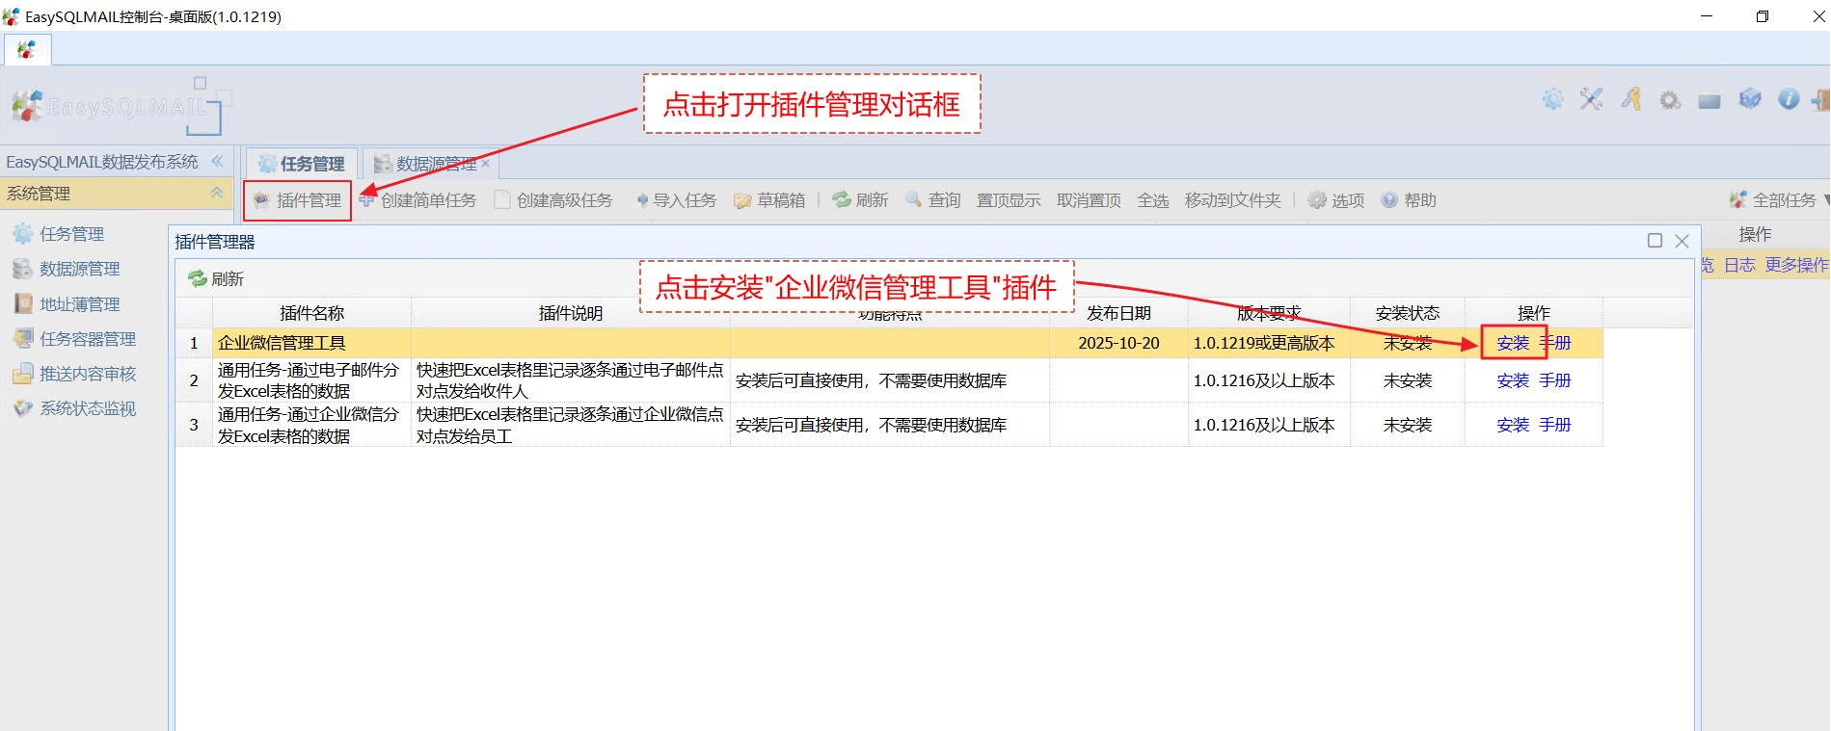Close the 插件管理器 dialog
1831x731 pixels.
(x=1682, y=241)
